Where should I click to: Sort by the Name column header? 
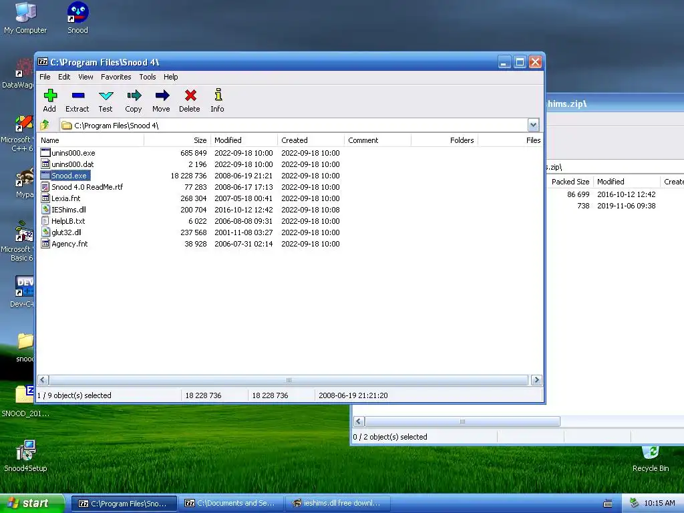(x=91, y=140)
